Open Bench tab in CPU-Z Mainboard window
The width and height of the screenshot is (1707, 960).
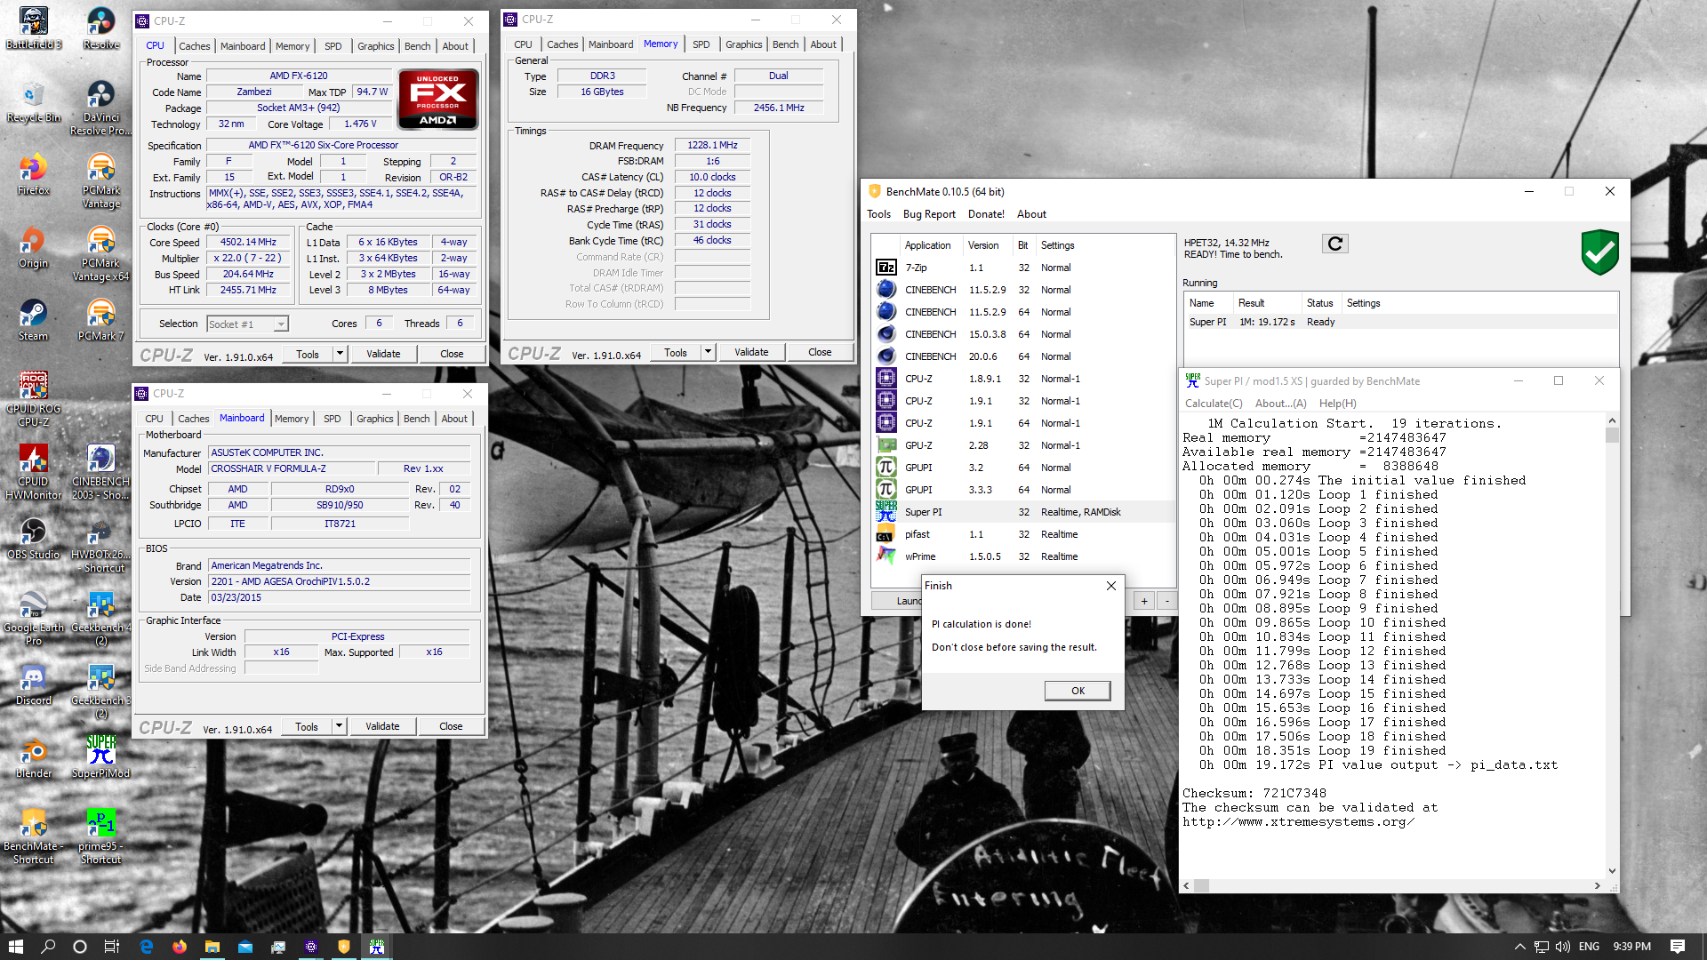click(x=416, y=419)
